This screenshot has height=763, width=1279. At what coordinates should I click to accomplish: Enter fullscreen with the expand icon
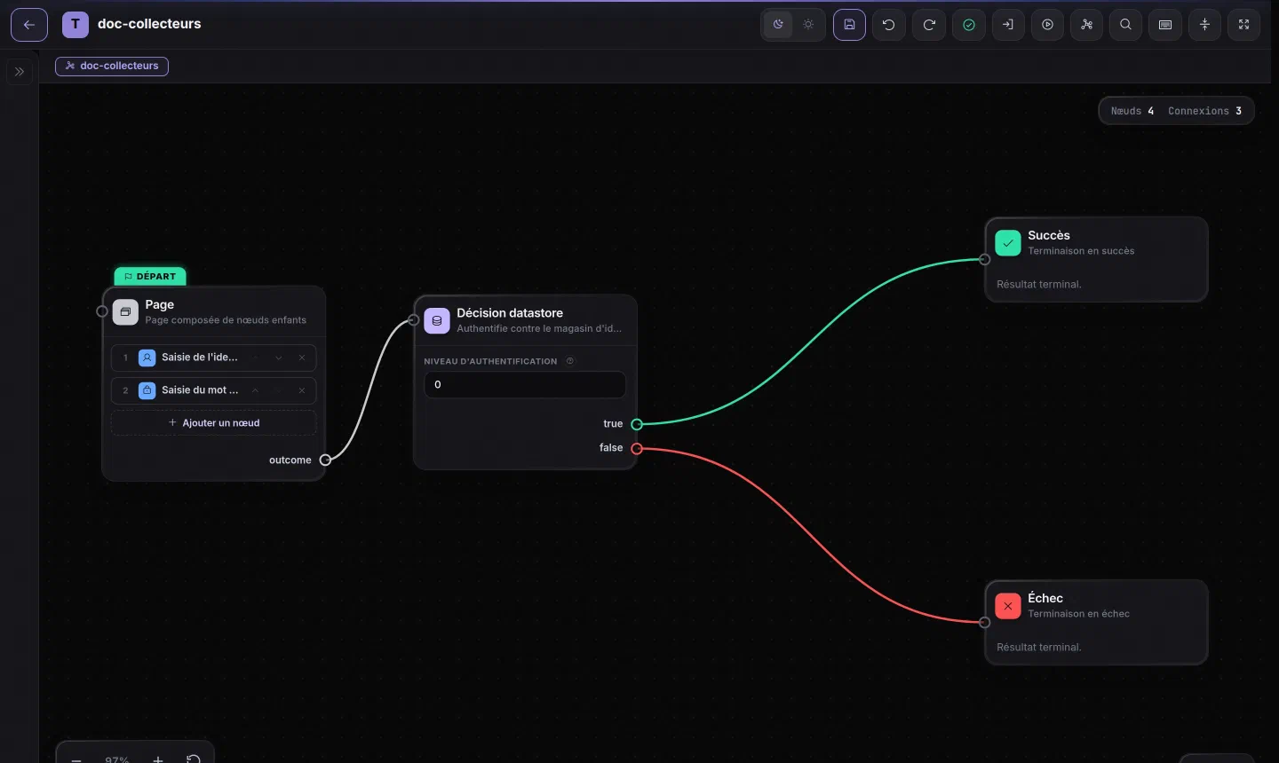(x=1244, y=25)
